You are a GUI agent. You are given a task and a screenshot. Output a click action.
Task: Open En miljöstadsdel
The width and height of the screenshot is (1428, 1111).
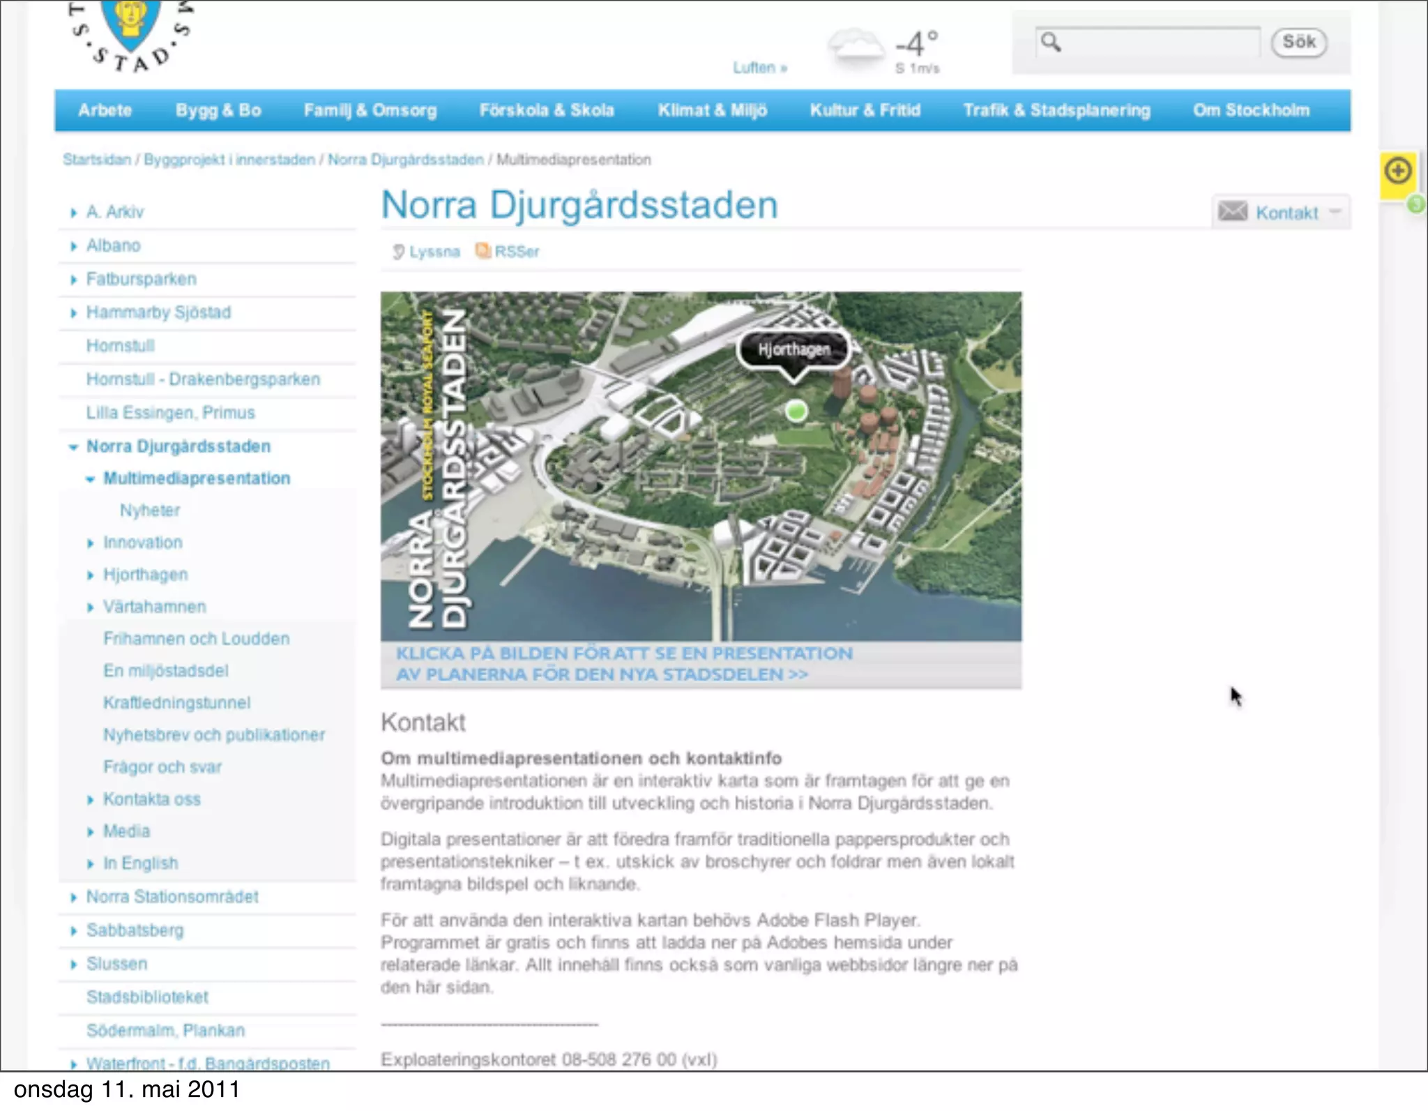coord(166,671)
